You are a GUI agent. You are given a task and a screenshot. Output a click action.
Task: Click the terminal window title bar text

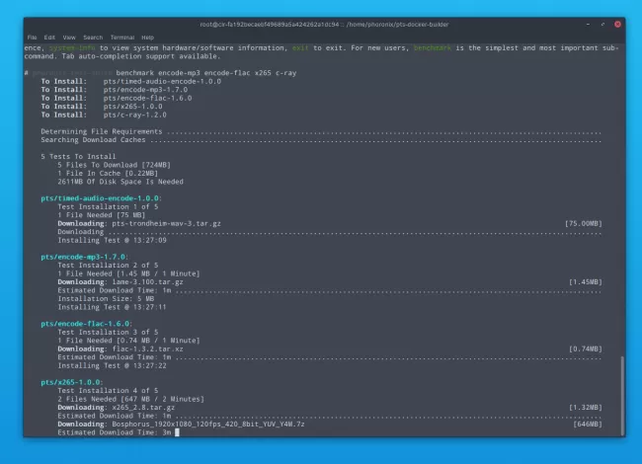pos(324,24)
